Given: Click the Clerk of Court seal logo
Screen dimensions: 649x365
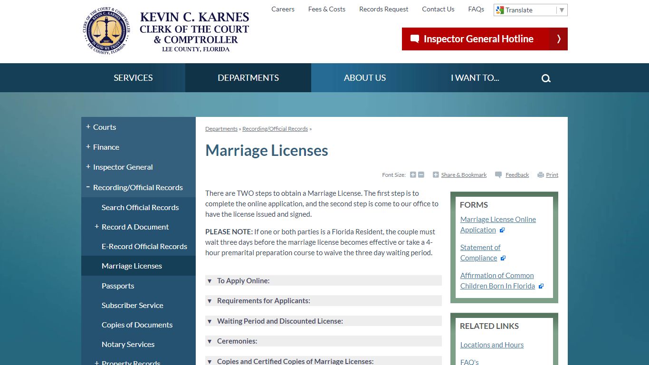Looking at the screenshot, I should pos(106,31).
